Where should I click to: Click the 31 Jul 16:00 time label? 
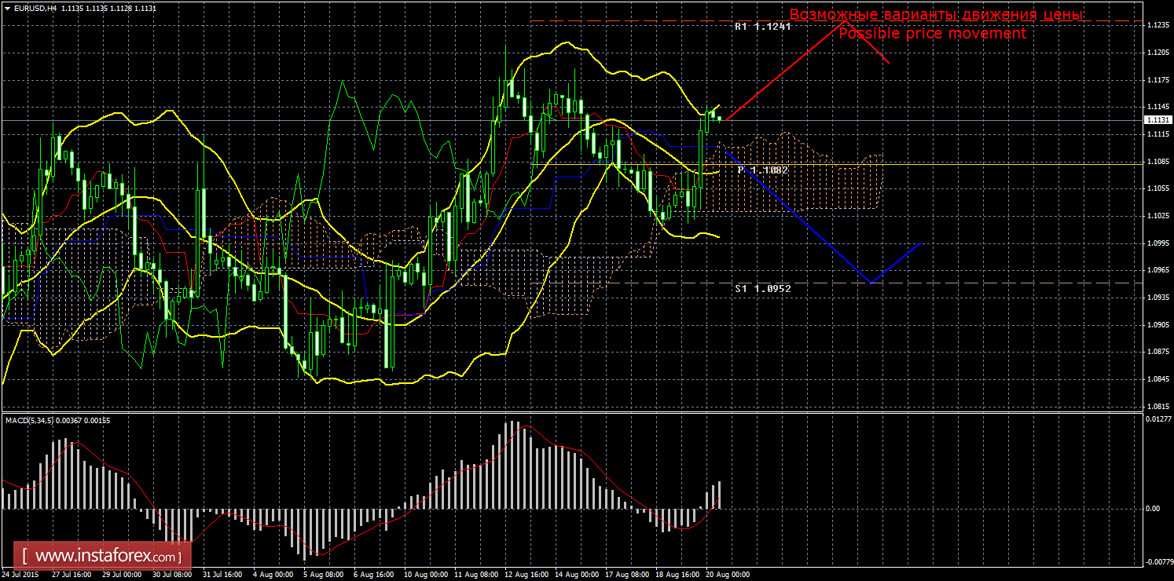(x=222, y=574)
